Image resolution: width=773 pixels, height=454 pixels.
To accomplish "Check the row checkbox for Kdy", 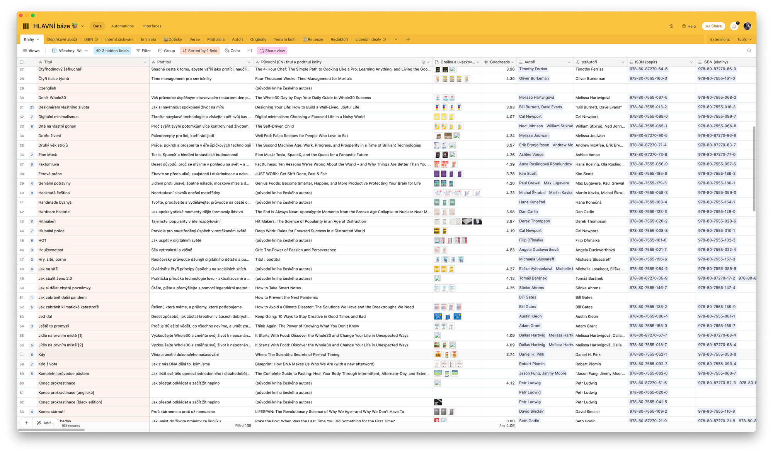I will [x=22, y=354].
